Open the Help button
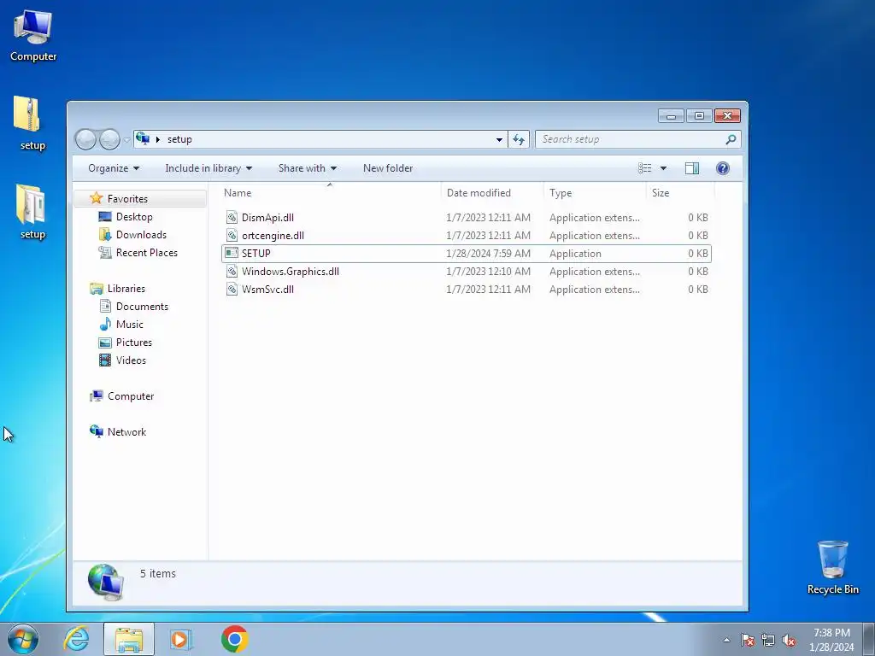The height and width of the screenshot is (656, 875). coord(723,168)
